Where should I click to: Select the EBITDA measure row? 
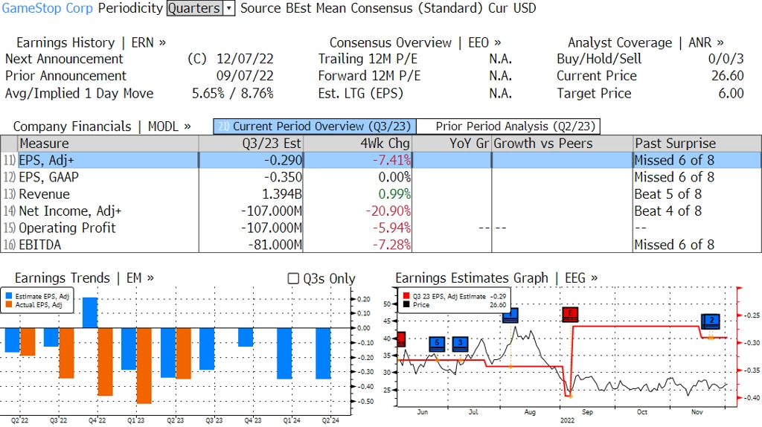point(381,245)
